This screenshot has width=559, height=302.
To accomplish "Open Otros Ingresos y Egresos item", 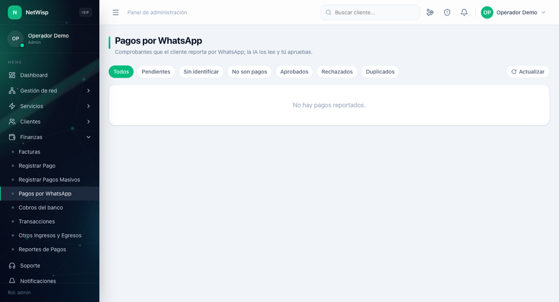I will (x=49, y=236).
